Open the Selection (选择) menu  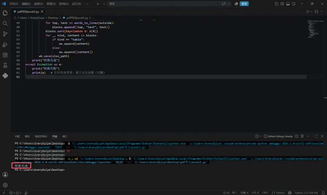click(x=38, y=4)
